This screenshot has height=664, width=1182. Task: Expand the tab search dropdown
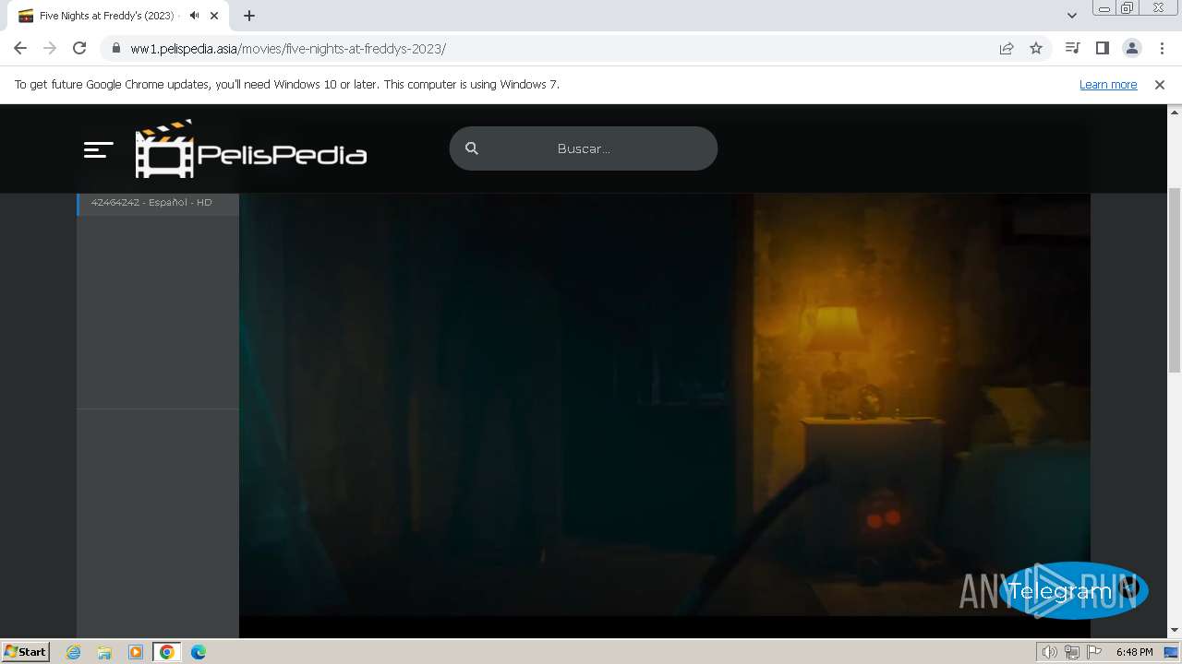tap(1072, 16)
